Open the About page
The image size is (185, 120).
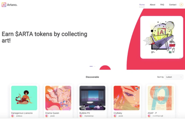tap(152, 5)
